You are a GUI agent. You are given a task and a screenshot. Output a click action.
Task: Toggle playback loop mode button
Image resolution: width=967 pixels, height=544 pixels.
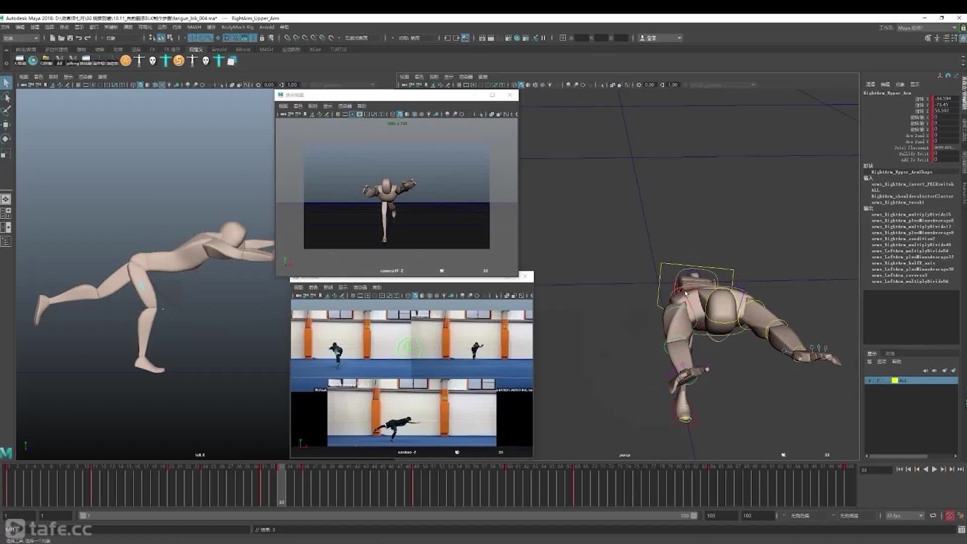point(933,516)
